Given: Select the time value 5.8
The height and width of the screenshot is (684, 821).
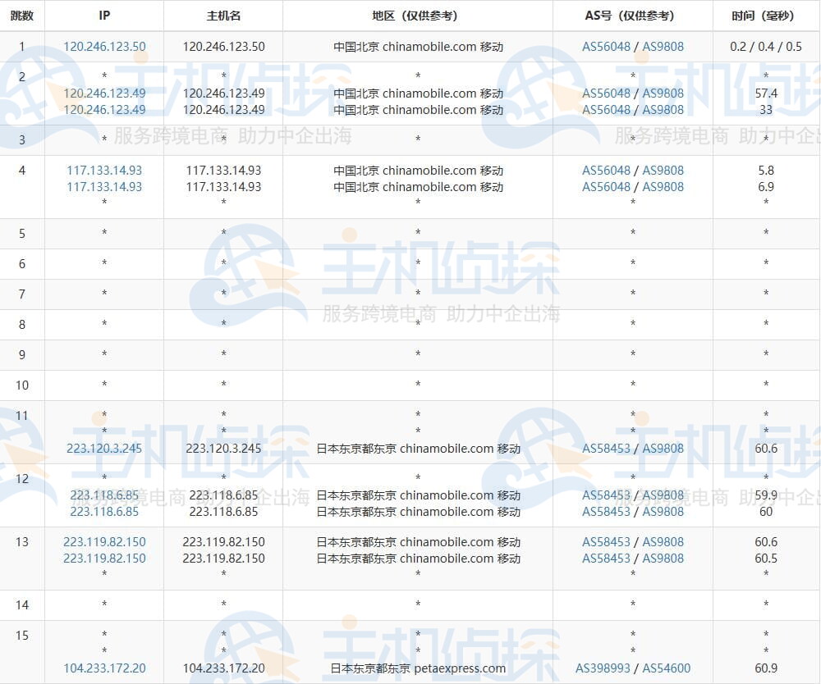Looking at the screenshot, I should (x=766, y=171).
